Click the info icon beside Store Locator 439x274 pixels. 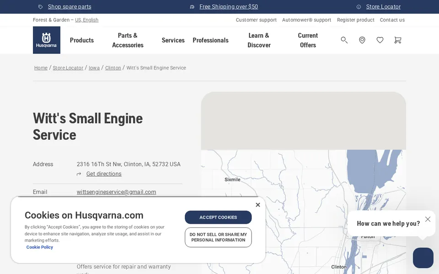tap(359, 7)
